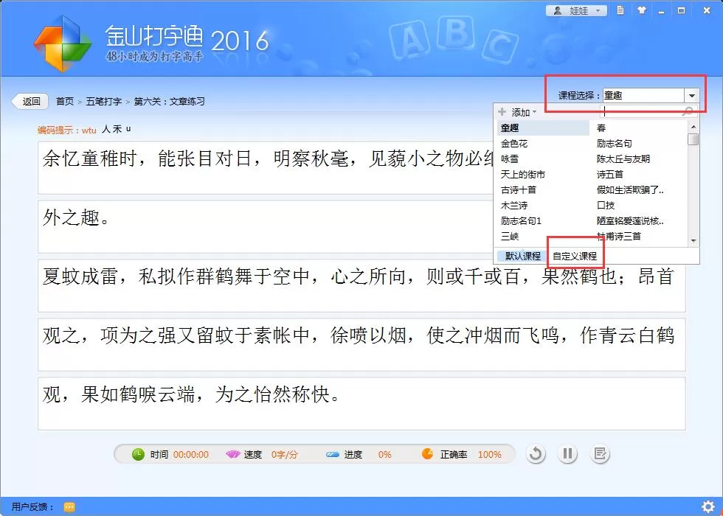
Task: Click the text line starting 观之，项为之强
Action: click(x=361, y=345)
